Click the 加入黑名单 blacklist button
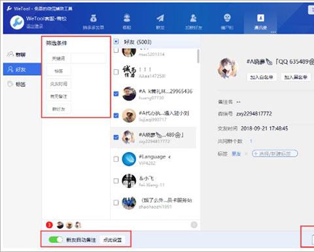Screen dimensions: 314x252 pos(296,77)
